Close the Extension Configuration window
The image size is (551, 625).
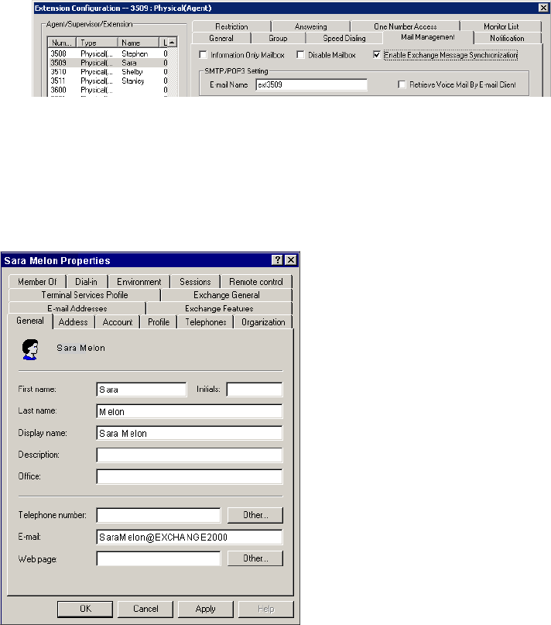(x=543, y=8)
